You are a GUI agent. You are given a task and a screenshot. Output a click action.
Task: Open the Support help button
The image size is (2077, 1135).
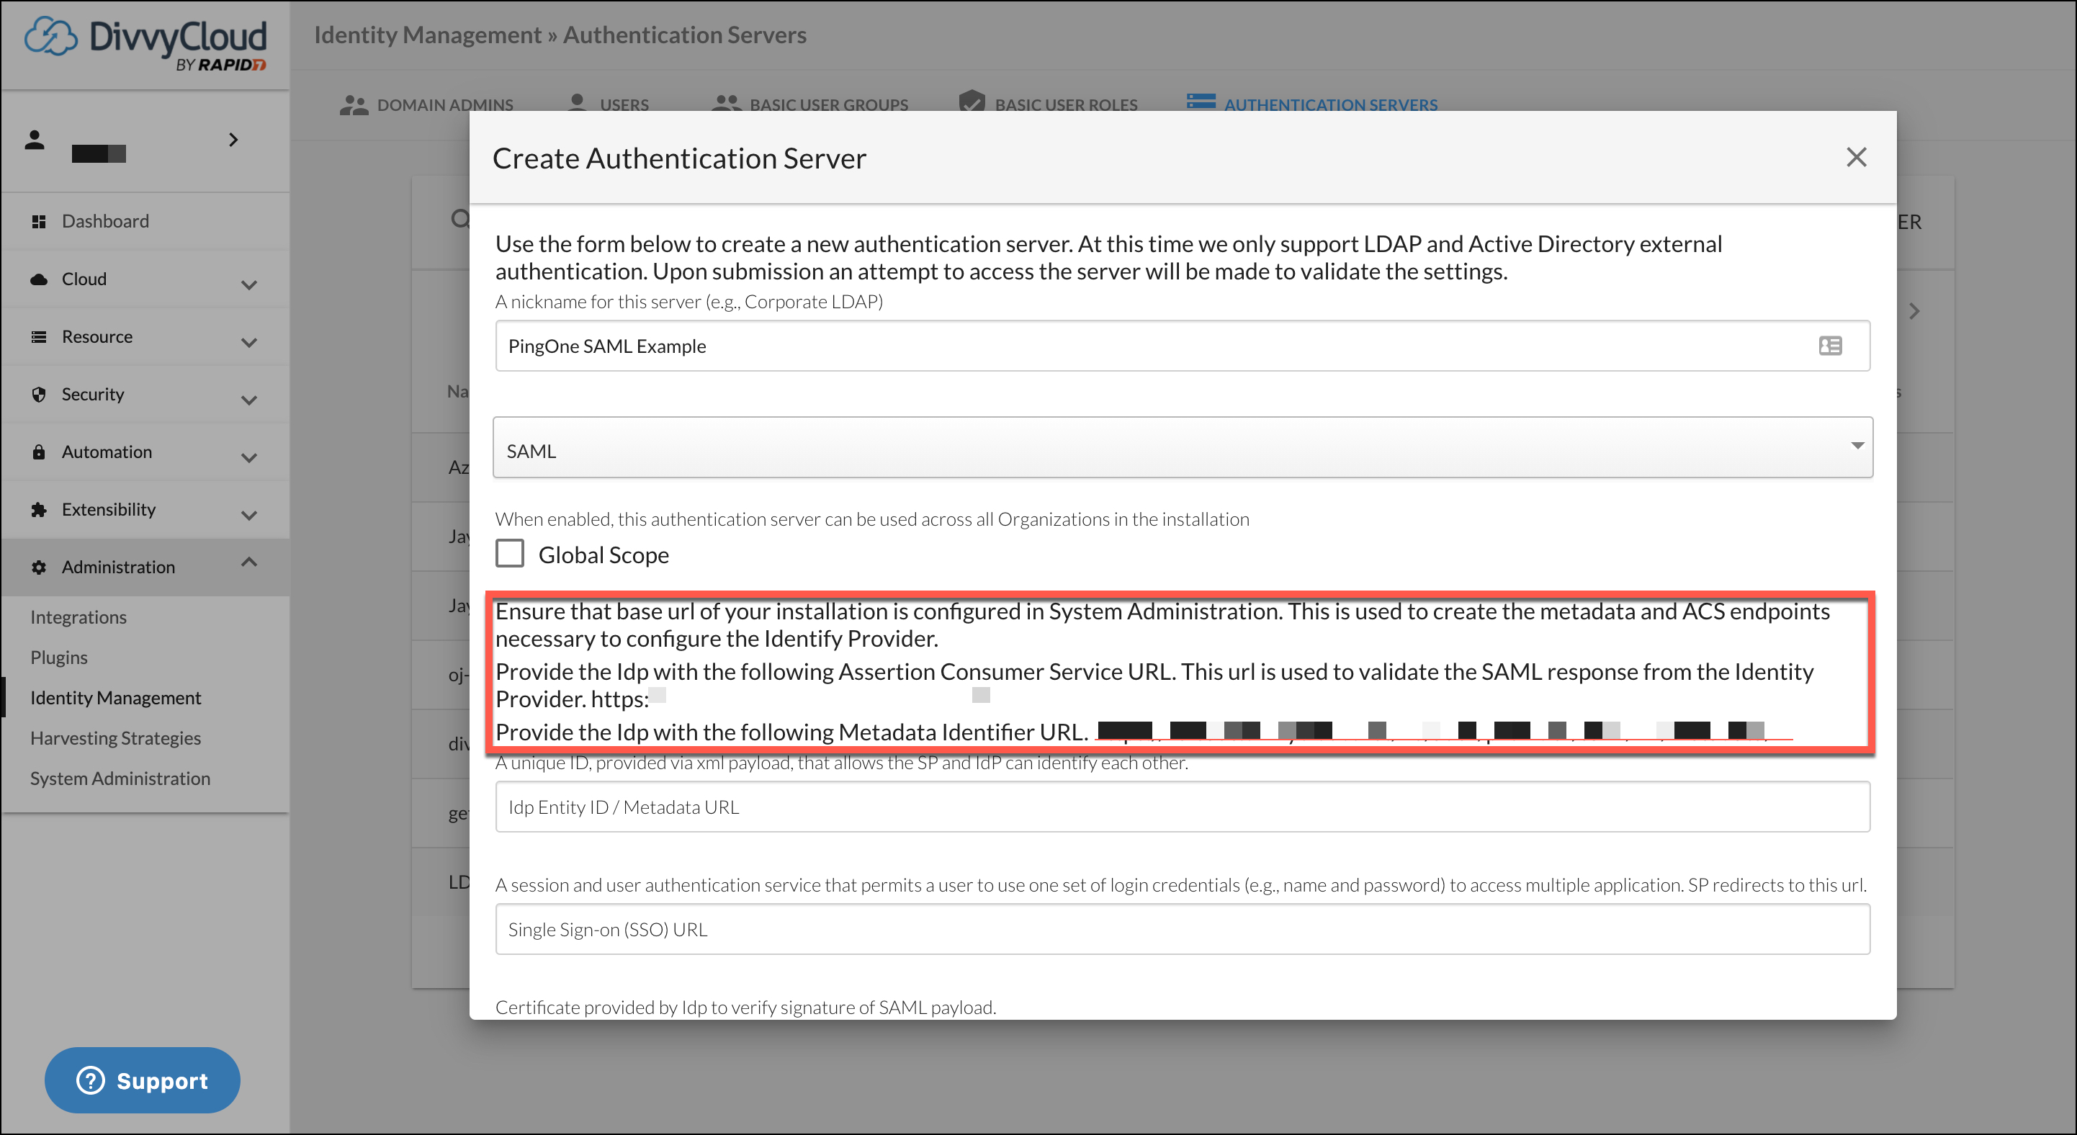coord(143,1080)
